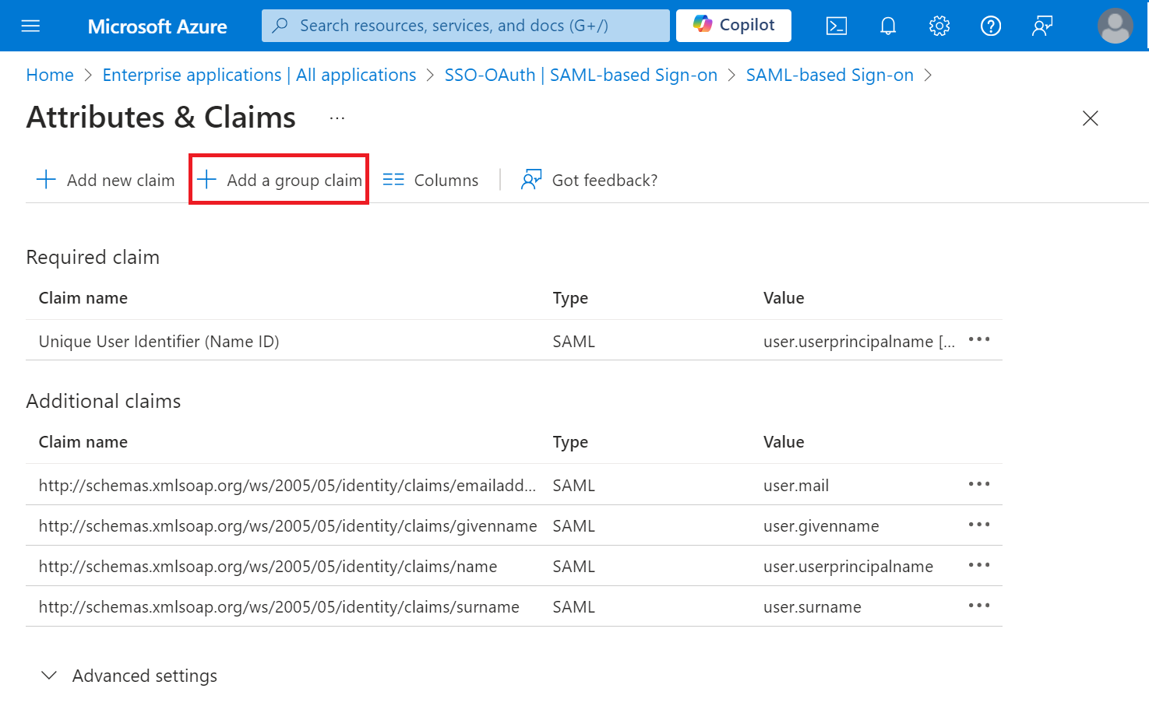Close the Attributes & Claims pane
The width and height of the screenshot is (1149, 713).
coord(1090,118)
